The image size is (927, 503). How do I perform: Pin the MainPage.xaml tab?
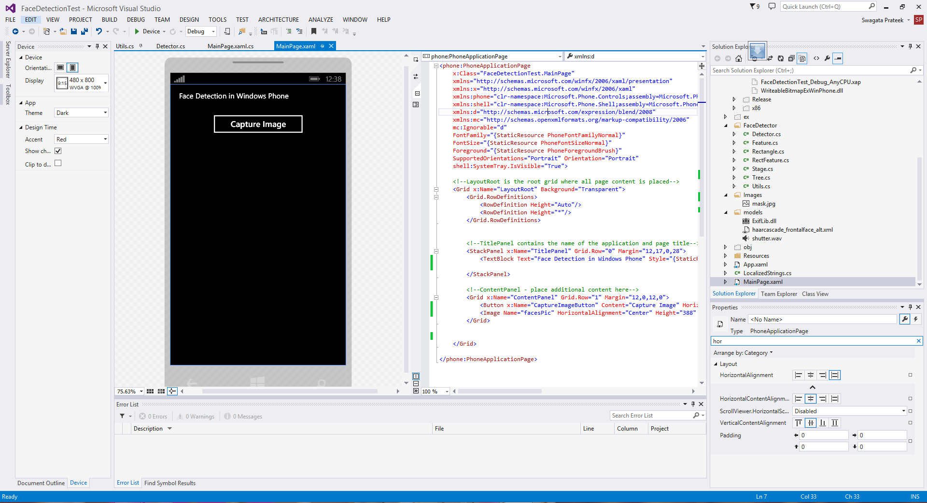tap(322, 46)
